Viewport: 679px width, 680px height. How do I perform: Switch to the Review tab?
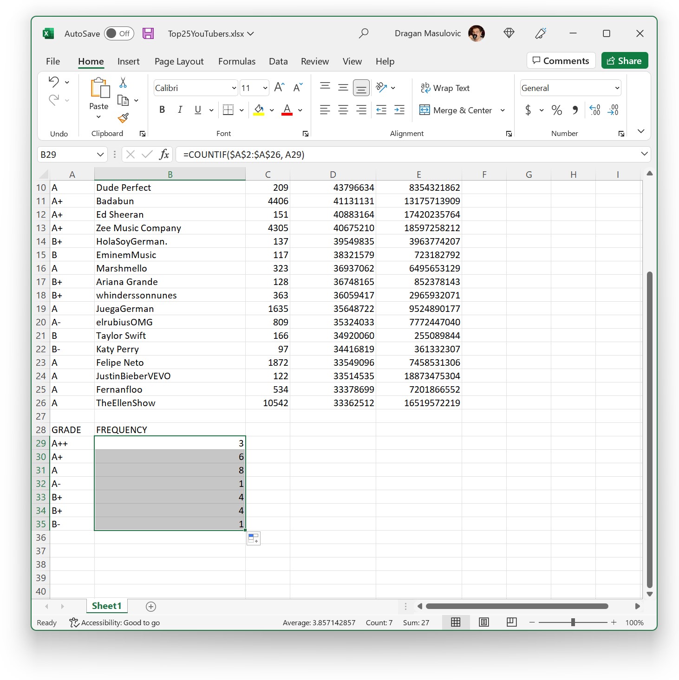[315, 61]
